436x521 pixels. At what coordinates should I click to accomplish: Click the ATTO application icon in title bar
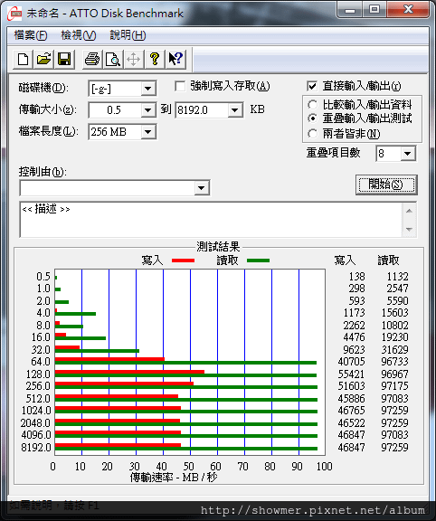(x=14, y=14)
